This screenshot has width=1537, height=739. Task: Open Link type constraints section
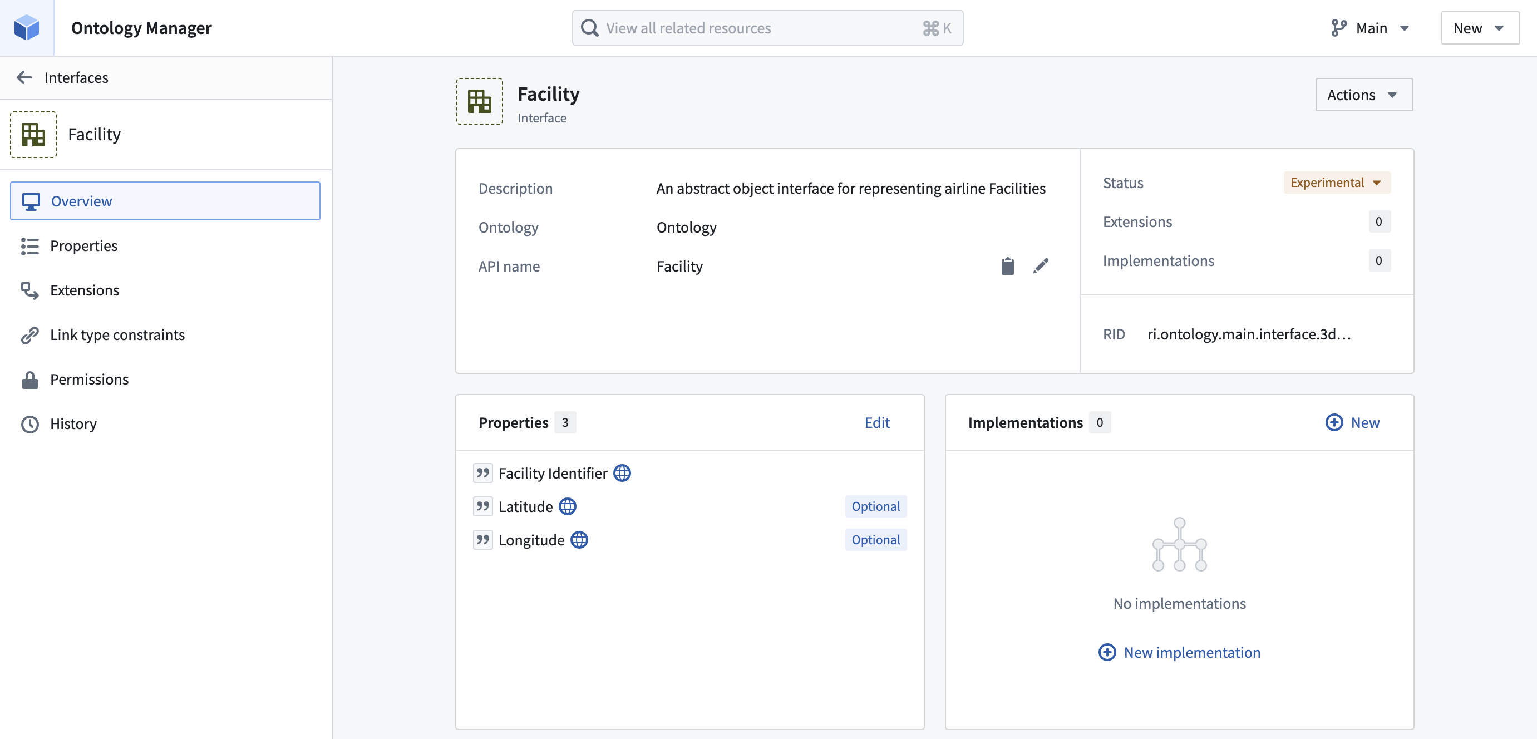point(165,334)
